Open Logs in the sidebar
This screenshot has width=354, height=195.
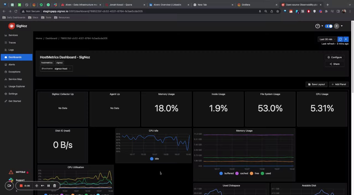[x=17, y=50]
